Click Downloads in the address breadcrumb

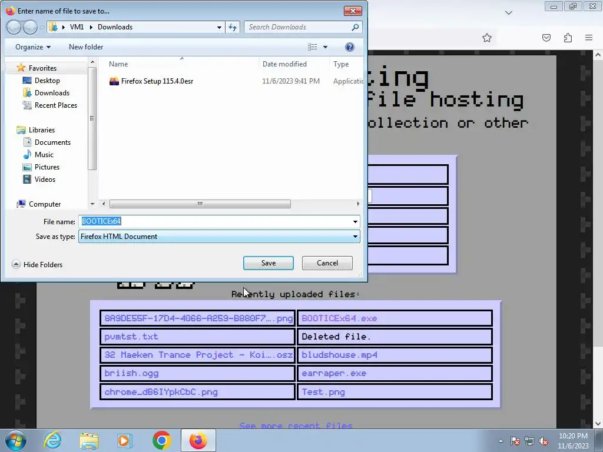click(115, 27)
